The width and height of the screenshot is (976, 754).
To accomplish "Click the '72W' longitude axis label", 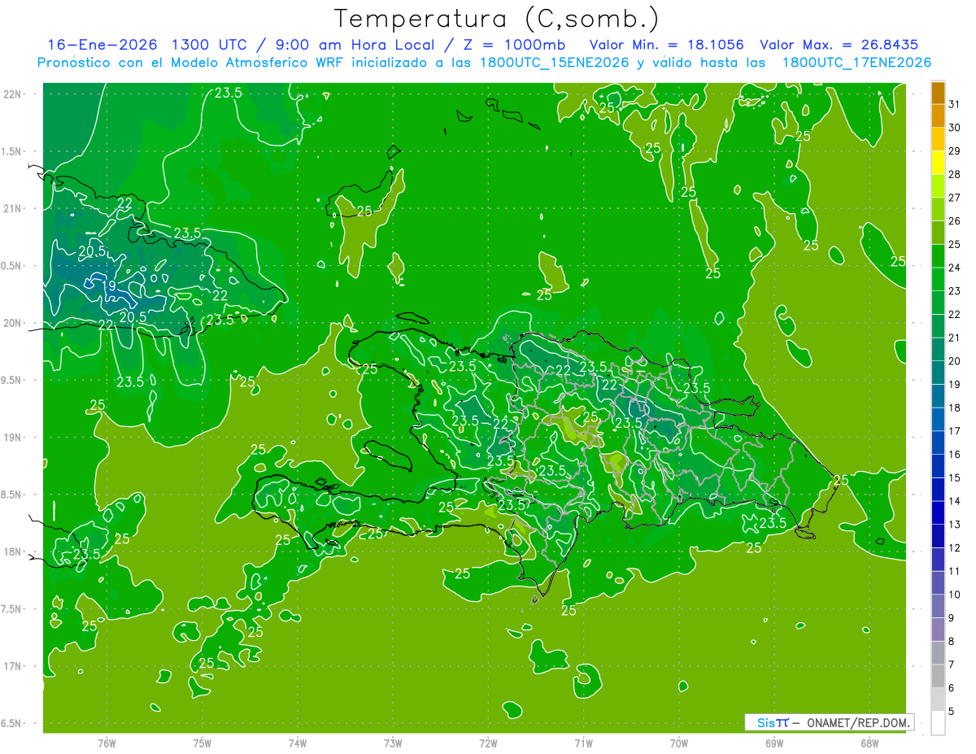I will click(x=489, y=743).
